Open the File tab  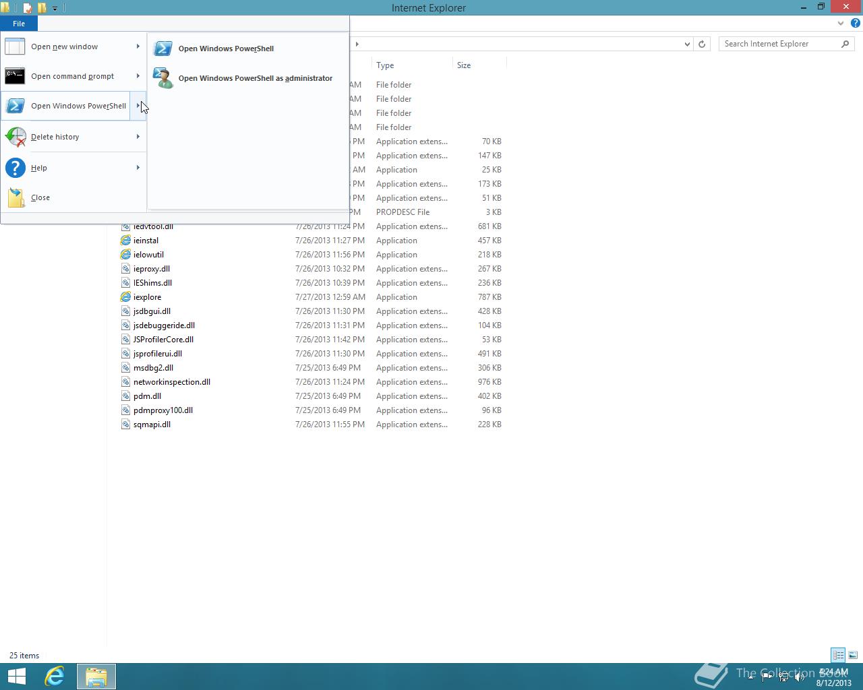(x=19, y=24)
